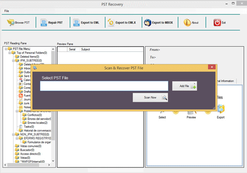247x173 pixels.
Task: Click the RSS feed icon in tree
Action: click(21, 95)
